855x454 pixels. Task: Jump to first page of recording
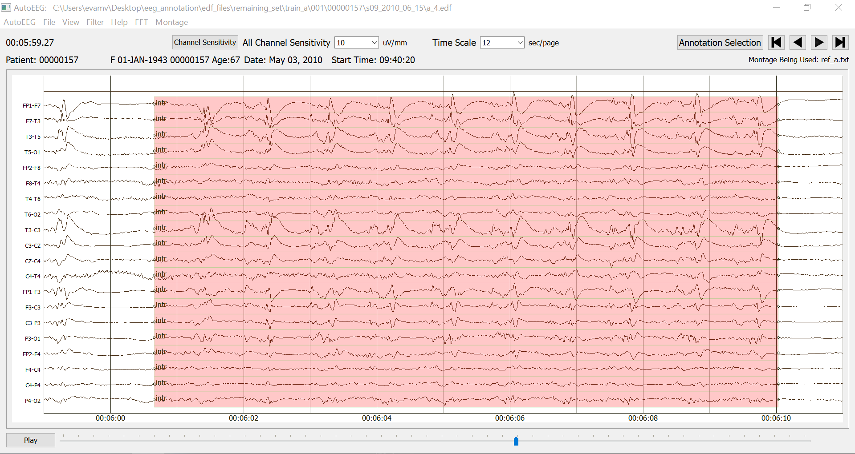coord(776,42)
